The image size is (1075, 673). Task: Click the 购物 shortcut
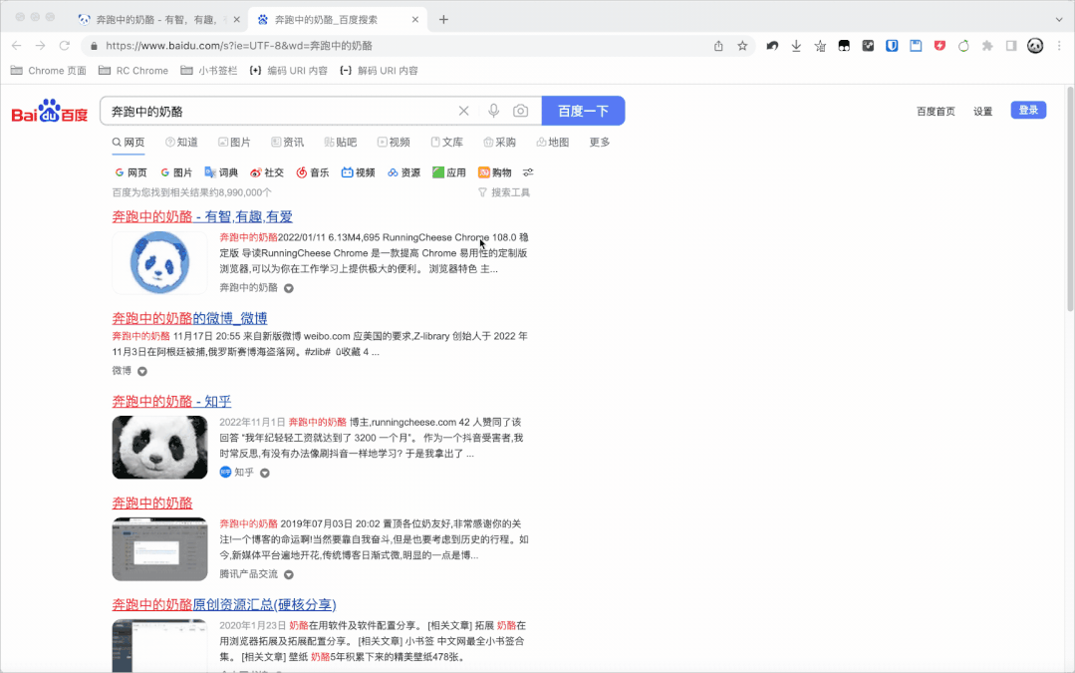pos(495,172)
